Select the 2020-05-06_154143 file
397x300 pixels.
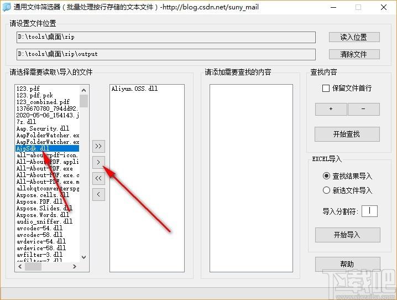pyautogui.click(x=48, y=115)
